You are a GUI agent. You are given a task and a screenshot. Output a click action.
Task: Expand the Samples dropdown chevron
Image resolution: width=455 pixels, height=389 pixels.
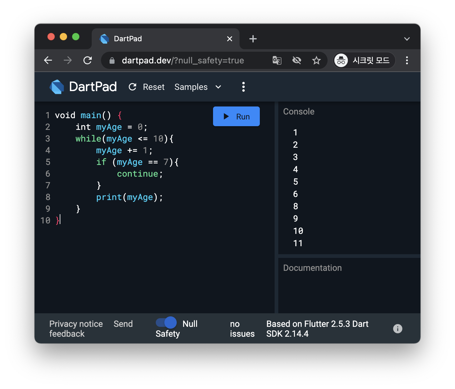click(218, 87)
